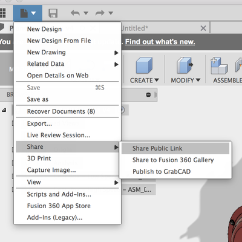Collapse the browser panel minus button

(148, 94)
